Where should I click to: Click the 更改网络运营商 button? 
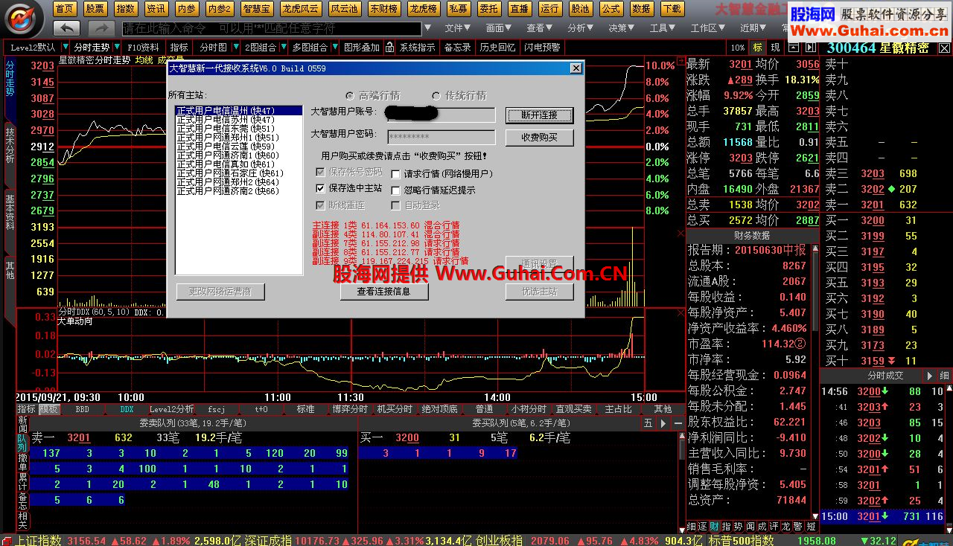tap(220, 292)
